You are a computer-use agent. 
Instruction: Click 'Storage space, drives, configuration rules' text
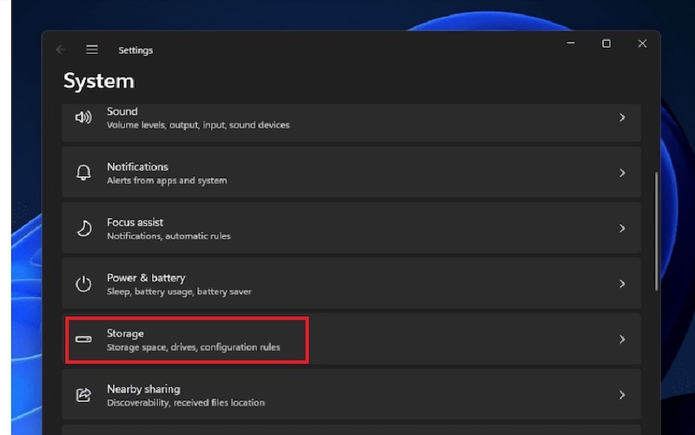[193, 347]
